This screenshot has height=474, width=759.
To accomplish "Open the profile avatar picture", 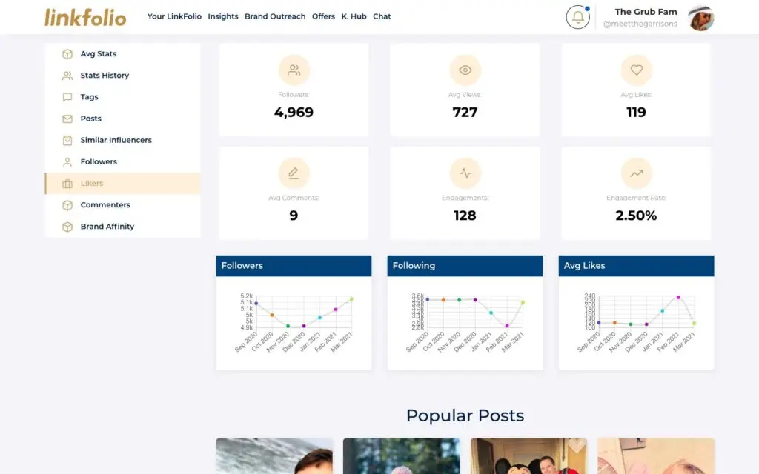I will point(700,18).
